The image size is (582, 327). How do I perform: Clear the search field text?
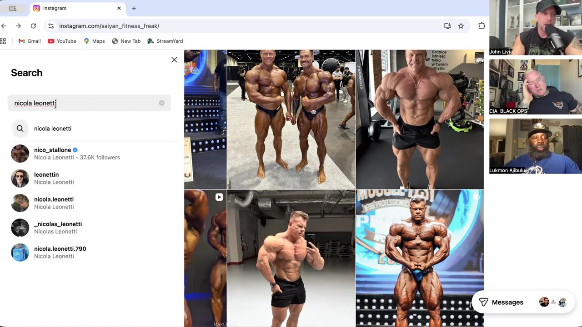(x=162, y=103)
